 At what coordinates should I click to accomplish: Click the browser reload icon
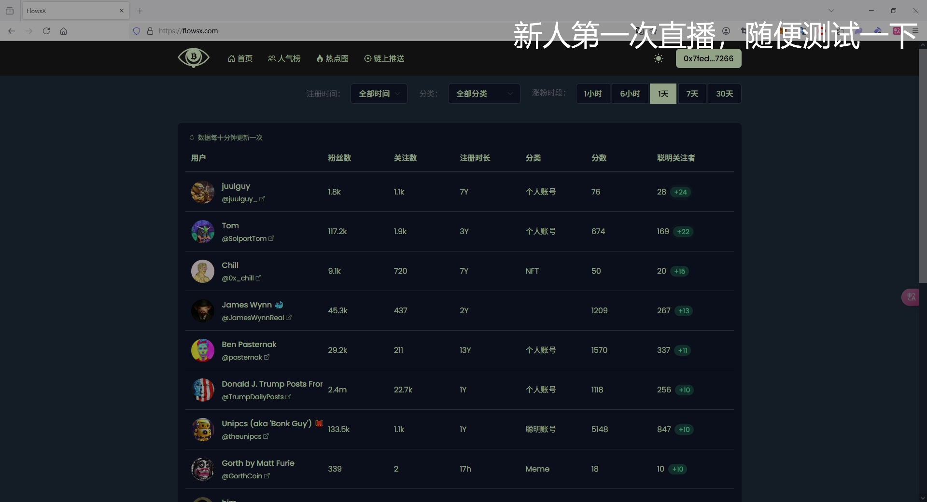(x=46, y=31)
